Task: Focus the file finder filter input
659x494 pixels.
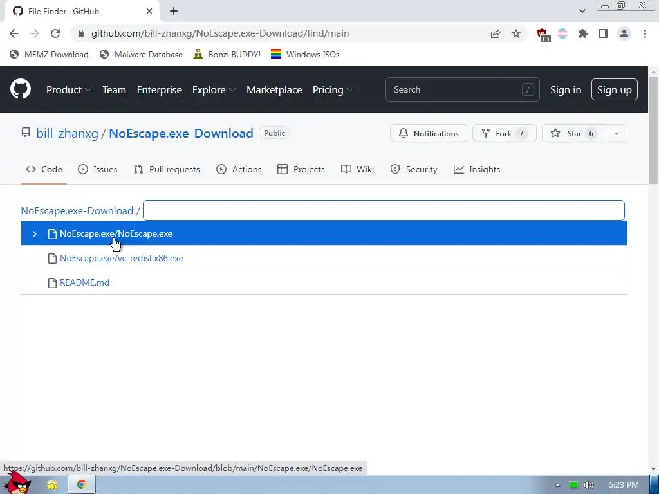Action: tap(384, 210)
